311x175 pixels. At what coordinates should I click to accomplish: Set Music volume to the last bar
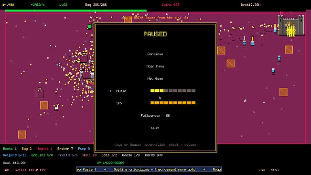[x=193, y=91]
